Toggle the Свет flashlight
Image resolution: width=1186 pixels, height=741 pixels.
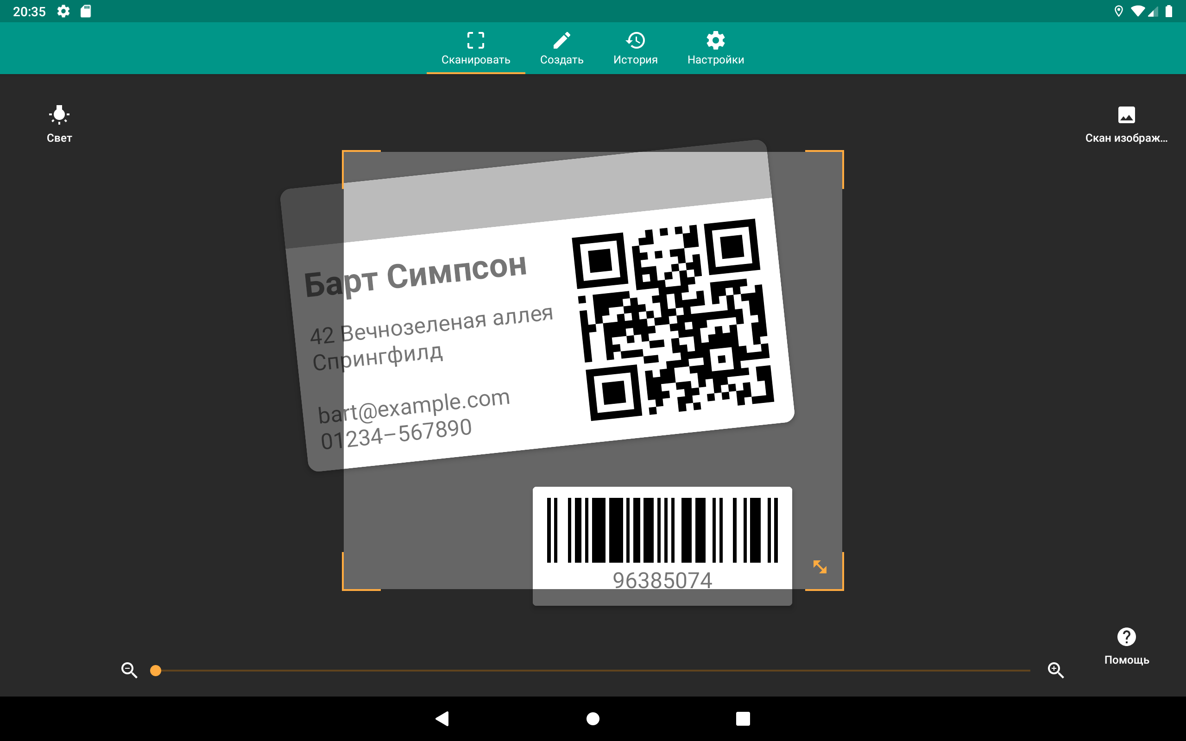[x=59, y=124]
